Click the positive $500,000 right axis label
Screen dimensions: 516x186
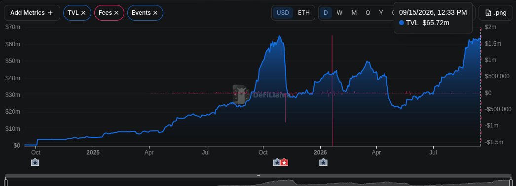(497, 76)
